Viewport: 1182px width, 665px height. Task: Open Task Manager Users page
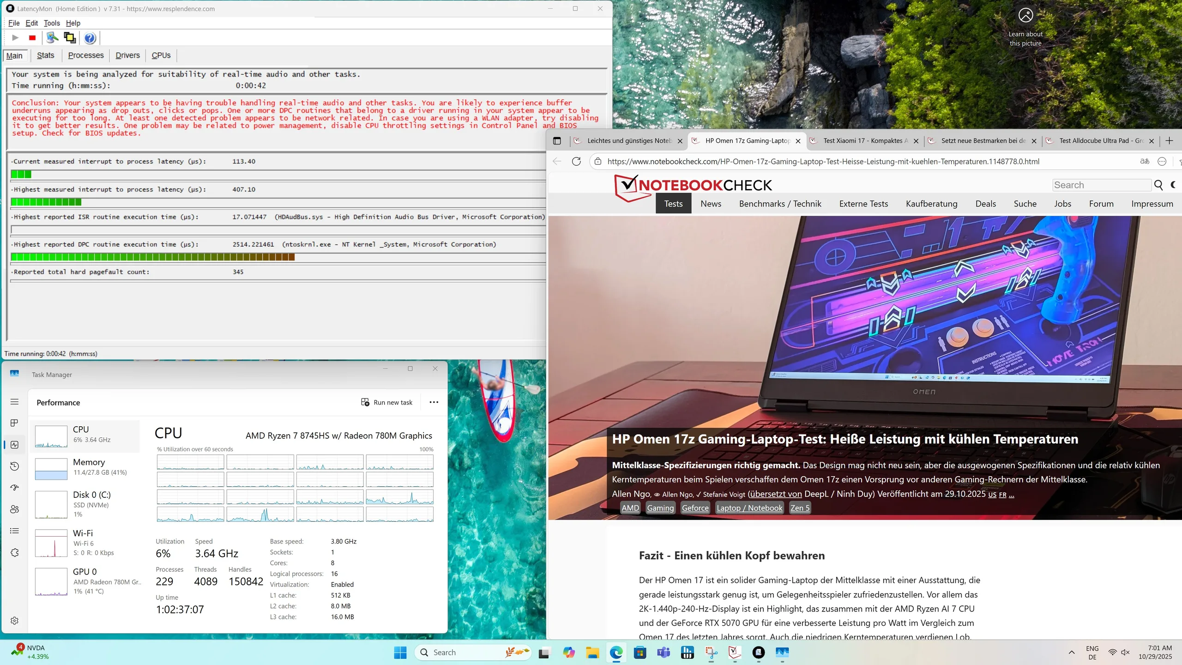[14, 509]
